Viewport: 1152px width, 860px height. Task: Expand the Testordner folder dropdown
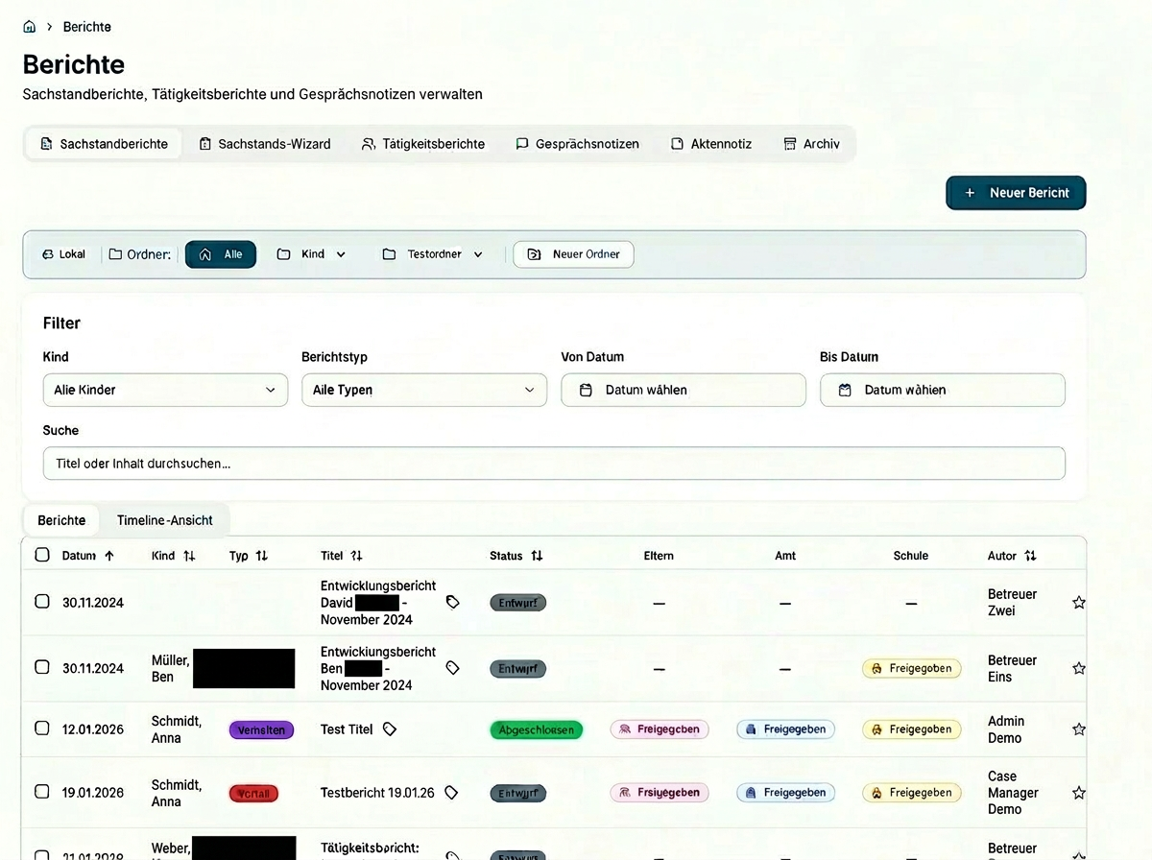432,254
